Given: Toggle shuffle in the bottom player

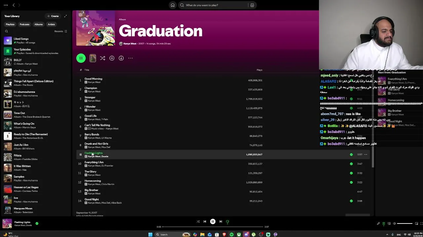Looking at the screenshot, I should point(198,222).
